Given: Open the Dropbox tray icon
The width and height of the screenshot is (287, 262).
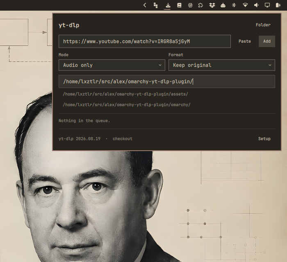Looking at the screenshot, I should (x=212, y=5).
